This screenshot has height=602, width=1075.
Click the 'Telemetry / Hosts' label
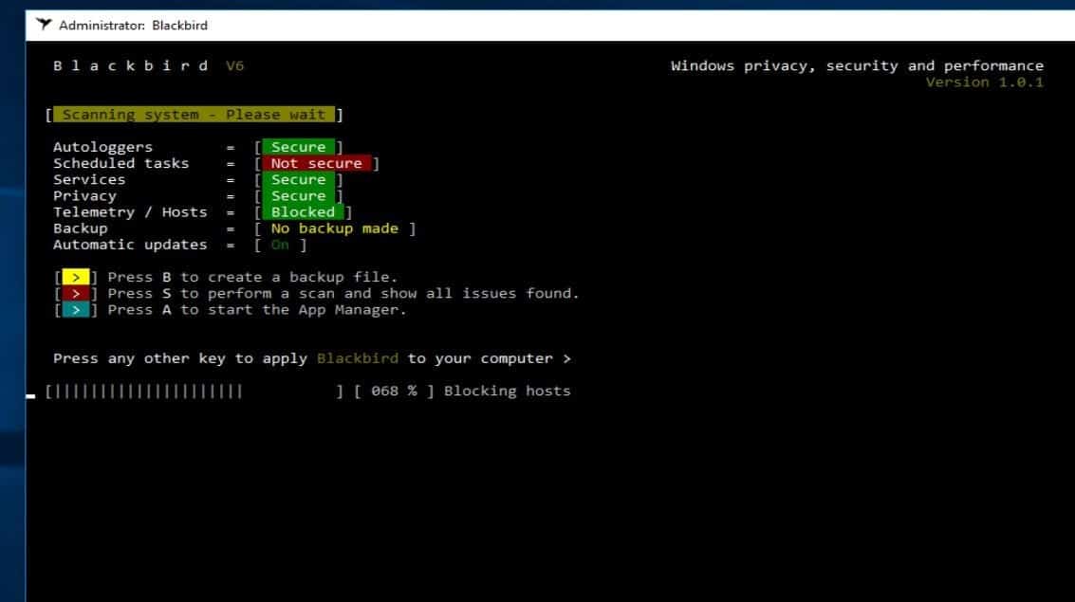[x=130, y=212]
